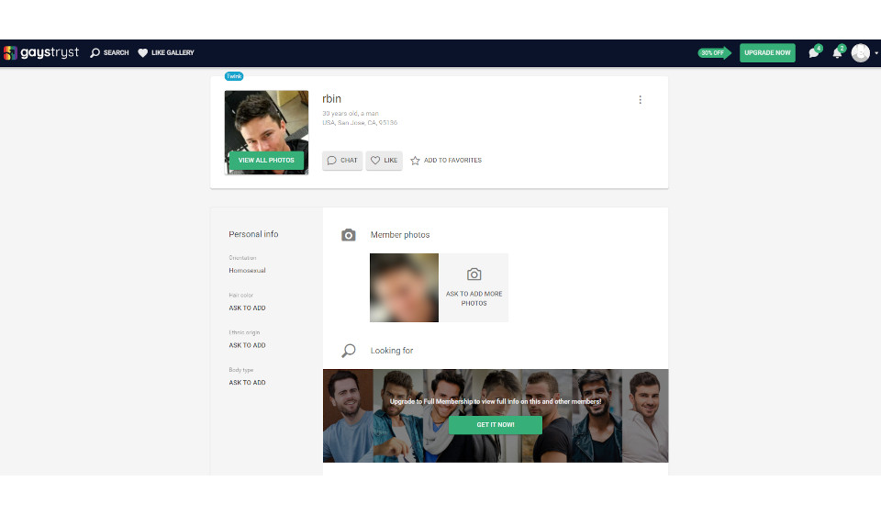Viewport: 881px width, 515px height.
Task: Expand the account dropdown arrow
Action: coord(875,53)
